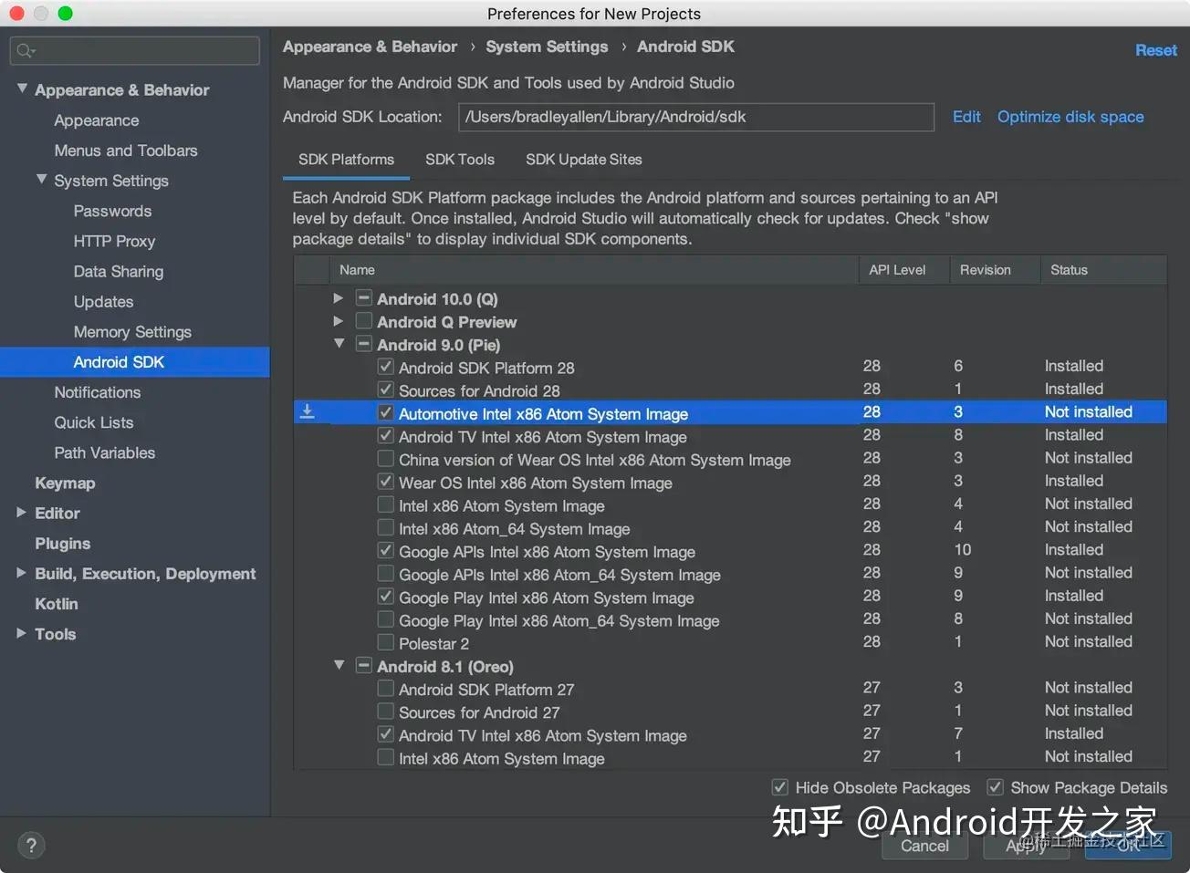
Task: Click the Reset link
Action: coord(1155,50)
